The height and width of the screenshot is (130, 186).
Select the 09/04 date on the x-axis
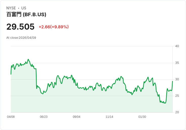pos(77,117)
